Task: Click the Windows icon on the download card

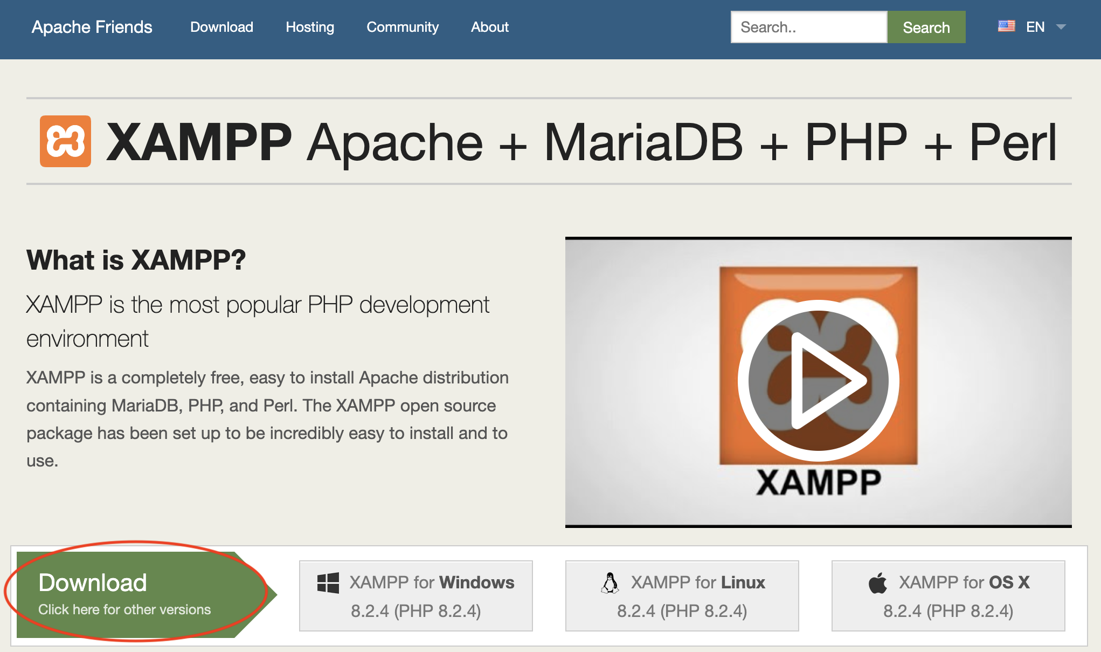Action: [x=328, y=582]
